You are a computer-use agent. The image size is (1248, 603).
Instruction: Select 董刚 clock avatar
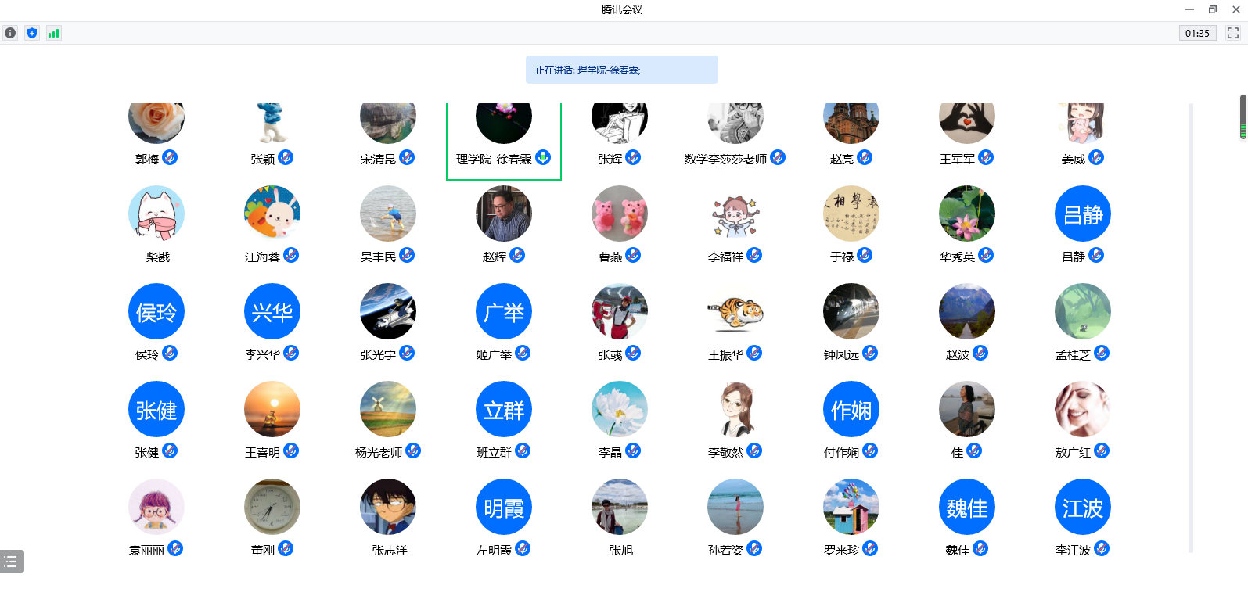coord(272,507)
